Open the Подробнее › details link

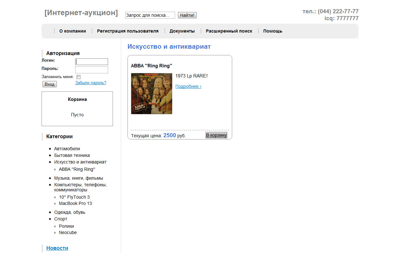[x=188, y=86]
